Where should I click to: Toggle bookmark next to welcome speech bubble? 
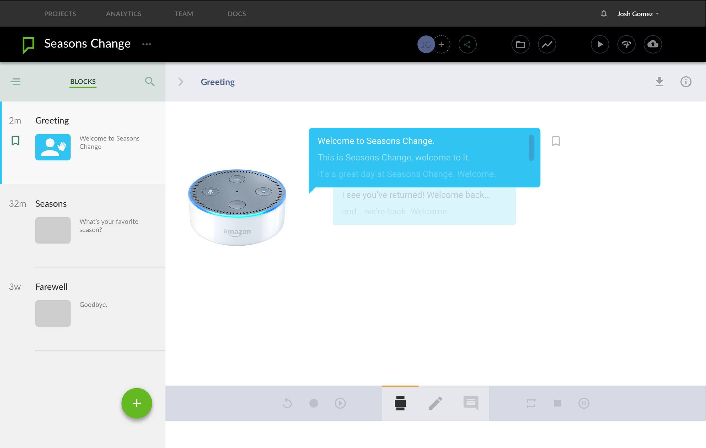pyautogui.click(x=555, y=141)
